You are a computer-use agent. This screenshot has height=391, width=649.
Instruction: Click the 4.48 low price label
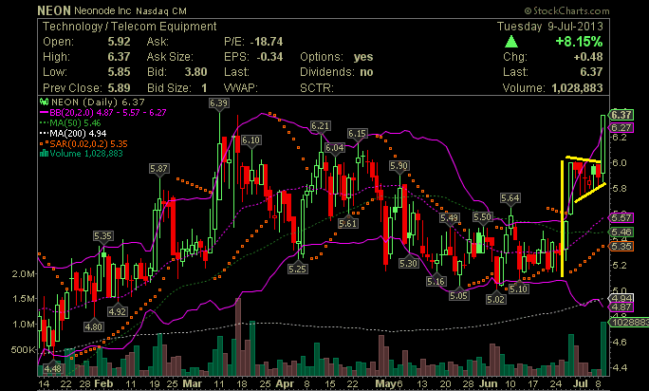[52, 368]
